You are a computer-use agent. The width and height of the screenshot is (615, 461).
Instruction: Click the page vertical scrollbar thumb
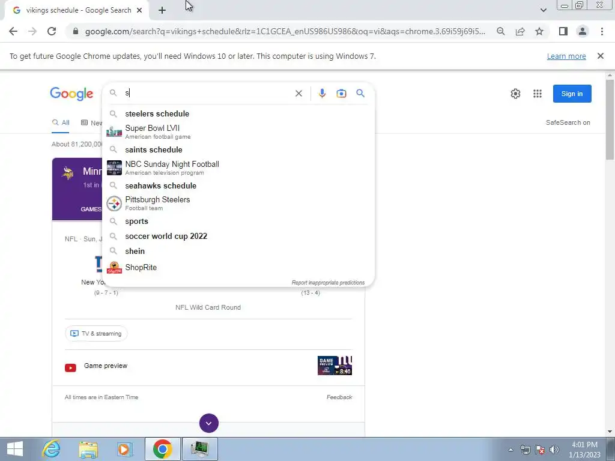[610, 119]
